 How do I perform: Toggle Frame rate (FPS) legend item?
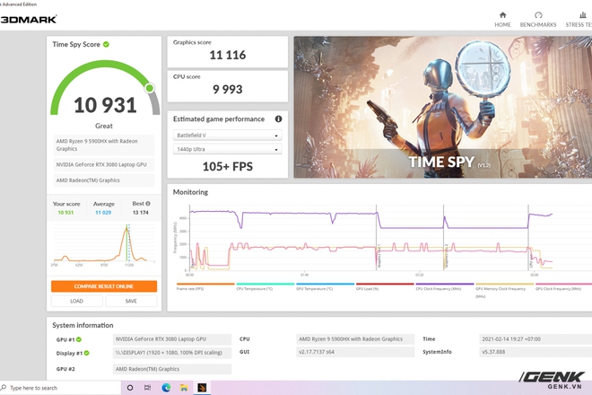[205, 286]
